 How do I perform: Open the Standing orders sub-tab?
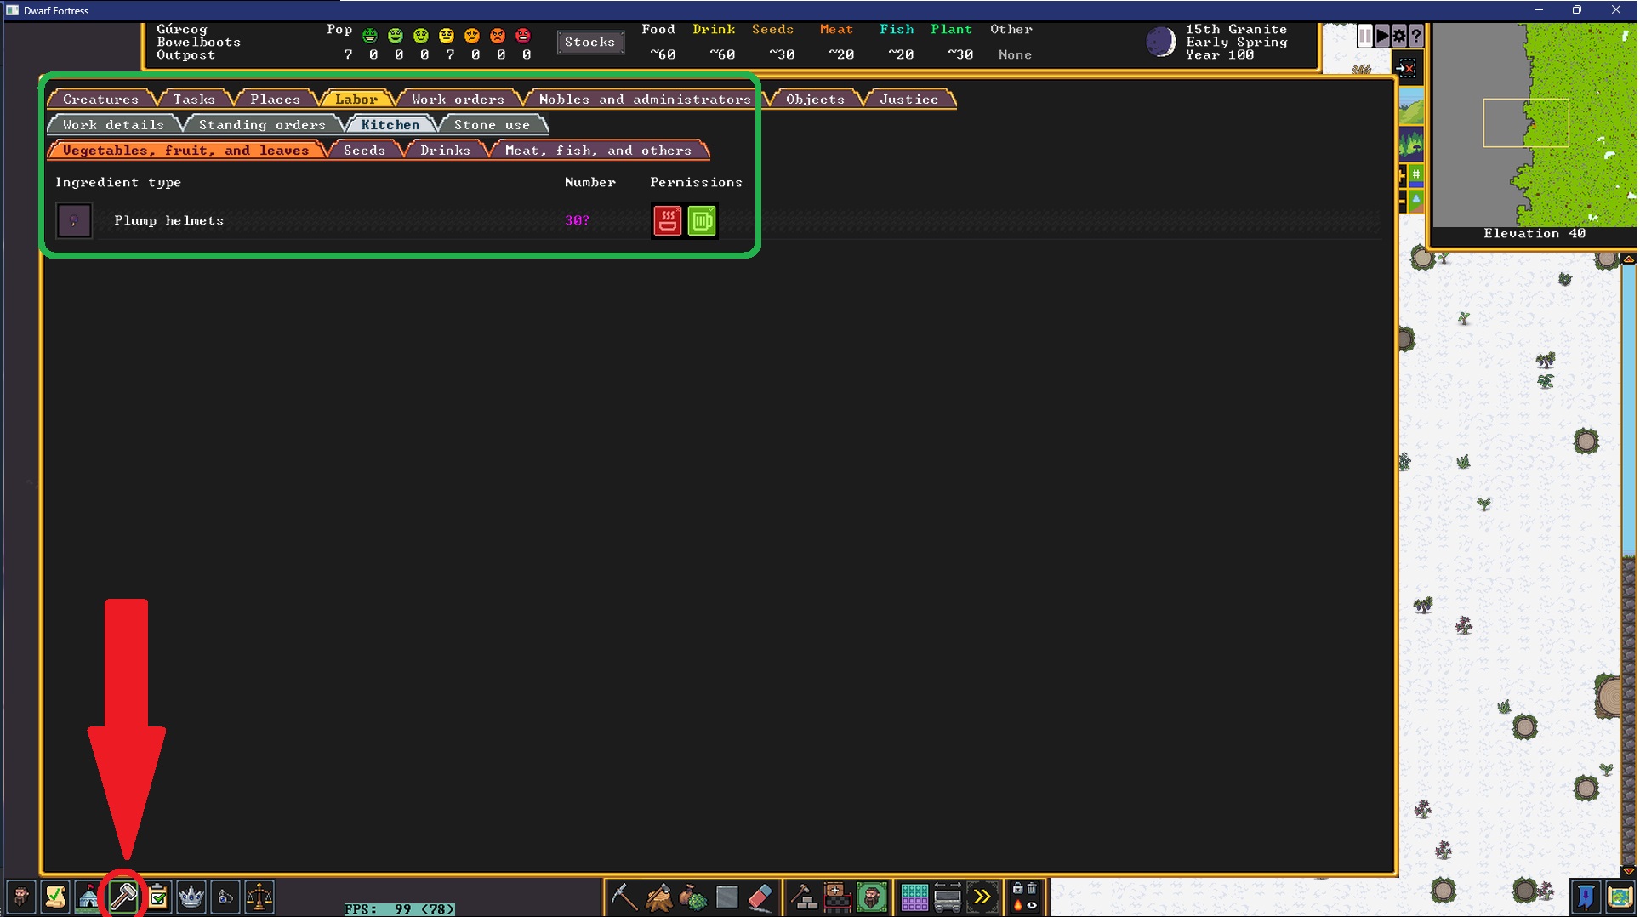pyautogui.click(x=262, y=124)
